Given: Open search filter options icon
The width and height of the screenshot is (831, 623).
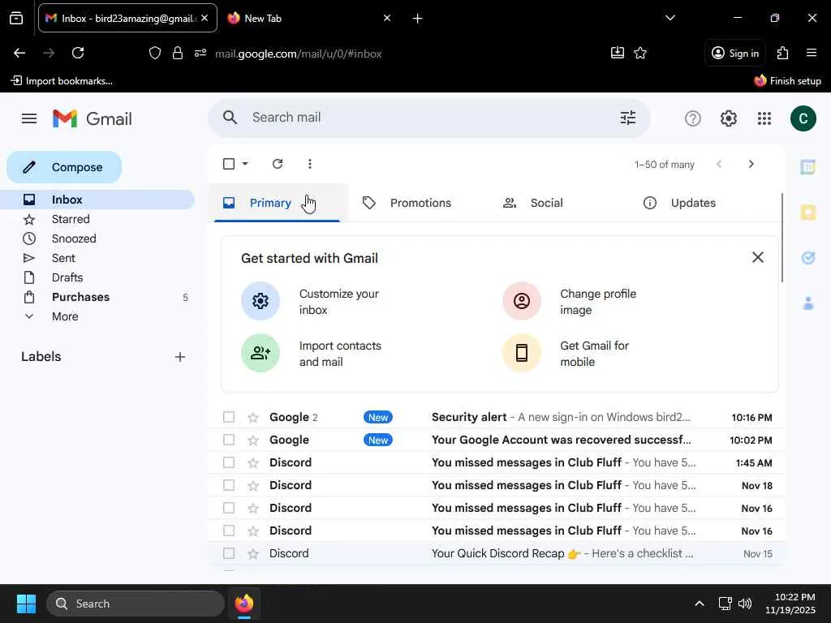Looking at the screenshot, I should [x=627, y=118].
